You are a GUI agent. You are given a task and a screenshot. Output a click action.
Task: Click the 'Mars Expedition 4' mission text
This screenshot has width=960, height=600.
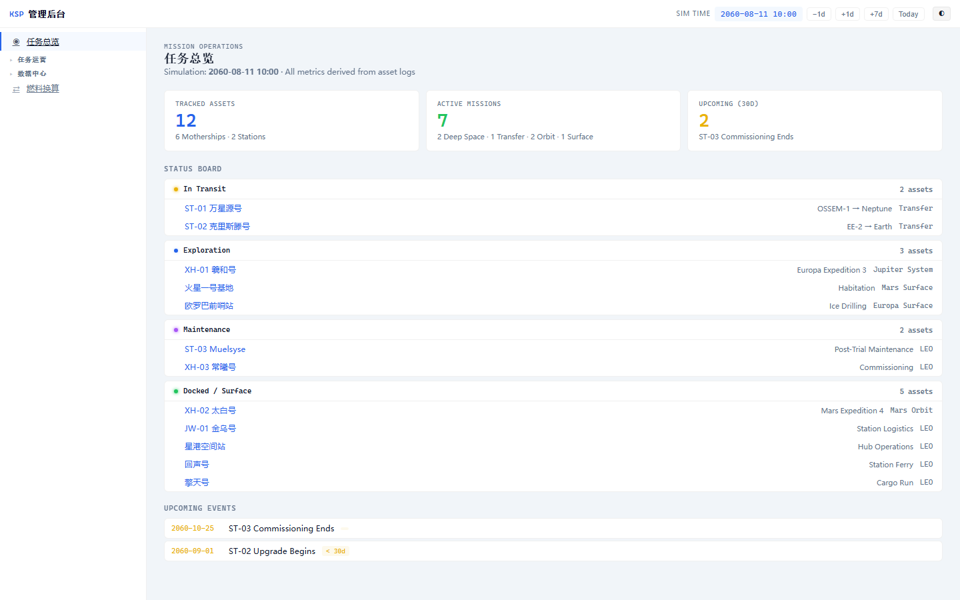coord(852,411)
